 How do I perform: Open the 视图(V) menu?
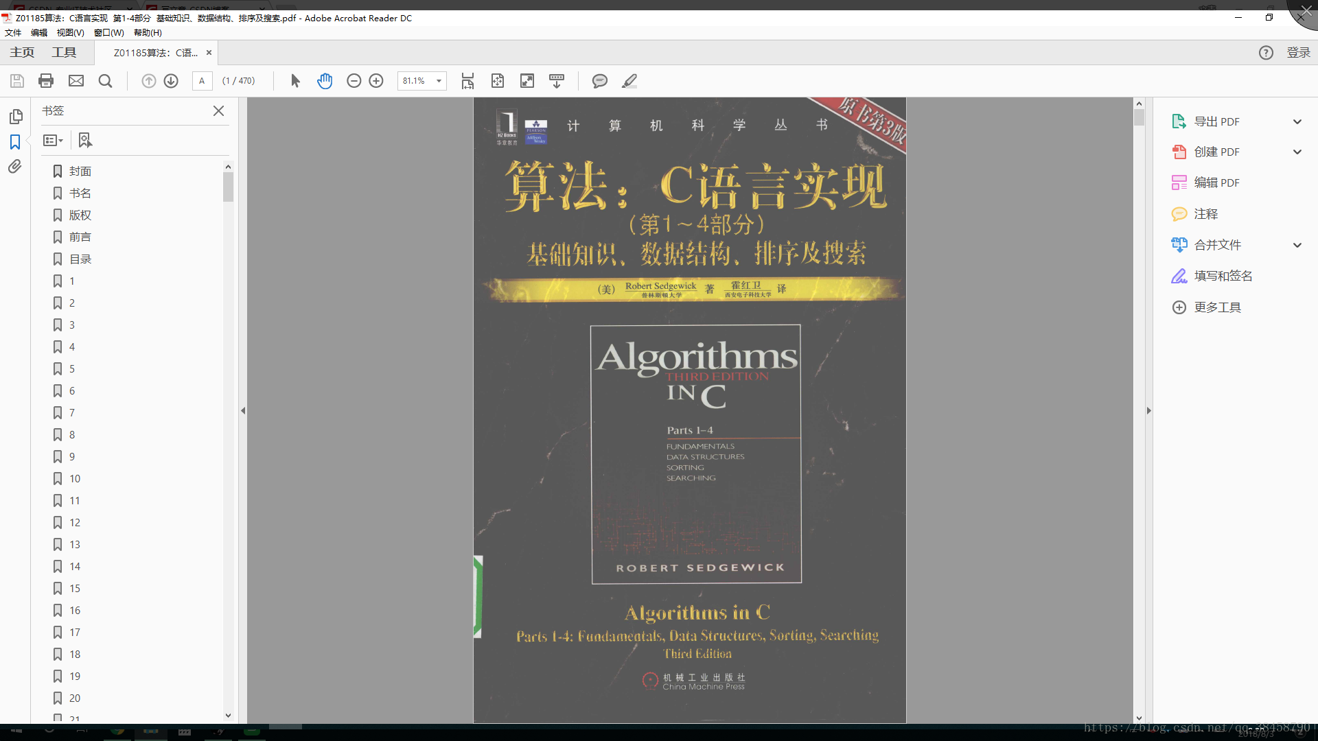point(70,32)
